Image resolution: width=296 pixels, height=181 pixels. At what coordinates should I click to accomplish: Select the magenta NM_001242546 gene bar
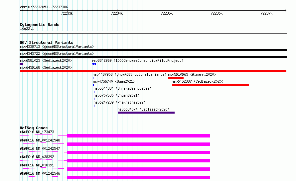[139, 177]
